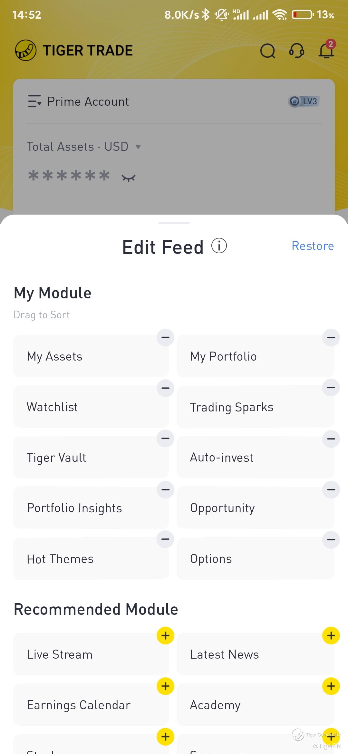Image resolution: width=348 pixels, height=754 pixels.
Task: Remove Trading Sparks module with minus icon
Action: pyautogui.click(x=331, y=388)
